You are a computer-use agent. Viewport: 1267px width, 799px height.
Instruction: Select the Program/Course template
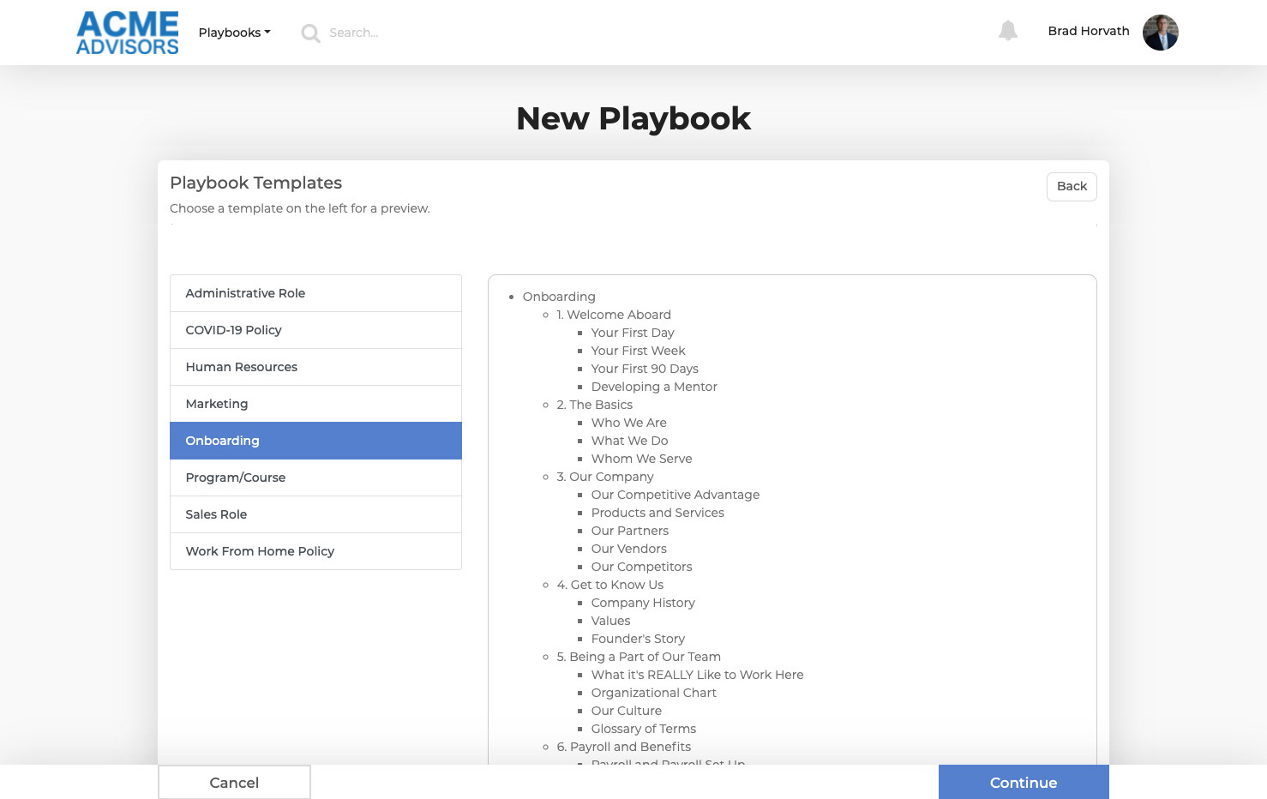[x=315, y=478]
